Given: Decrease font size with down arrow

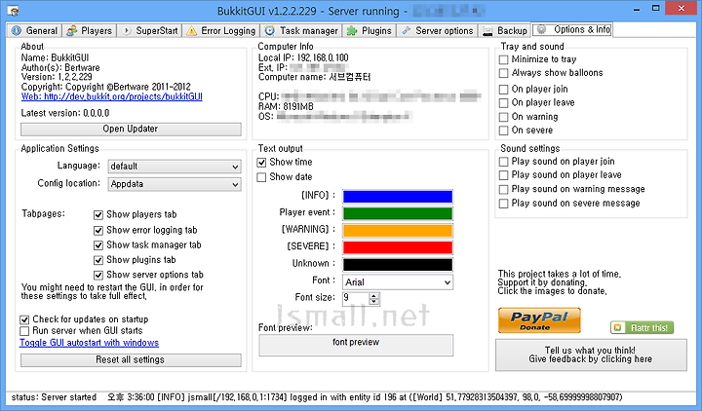Looking at the screenshot, I should point(374,302).
